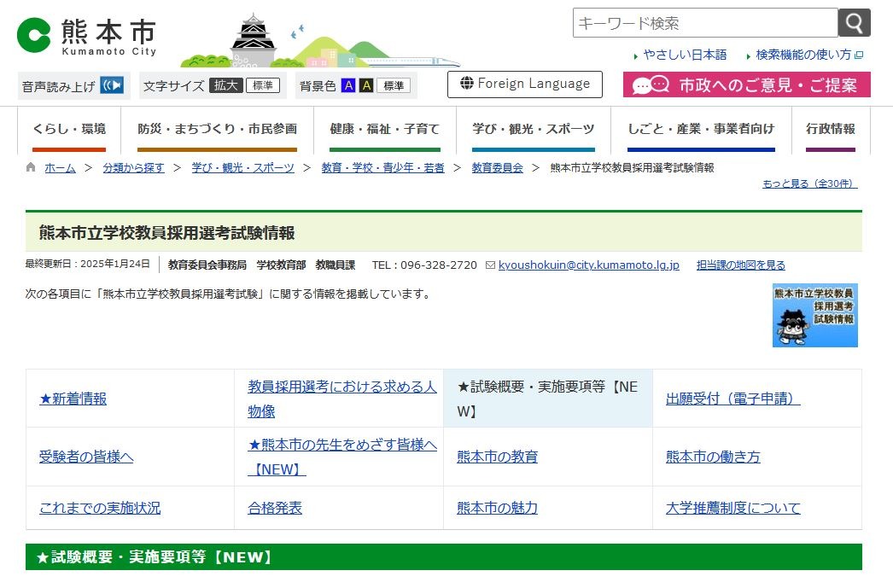
Task: Select blue background color A swatch
Action: tap(348, 85)
